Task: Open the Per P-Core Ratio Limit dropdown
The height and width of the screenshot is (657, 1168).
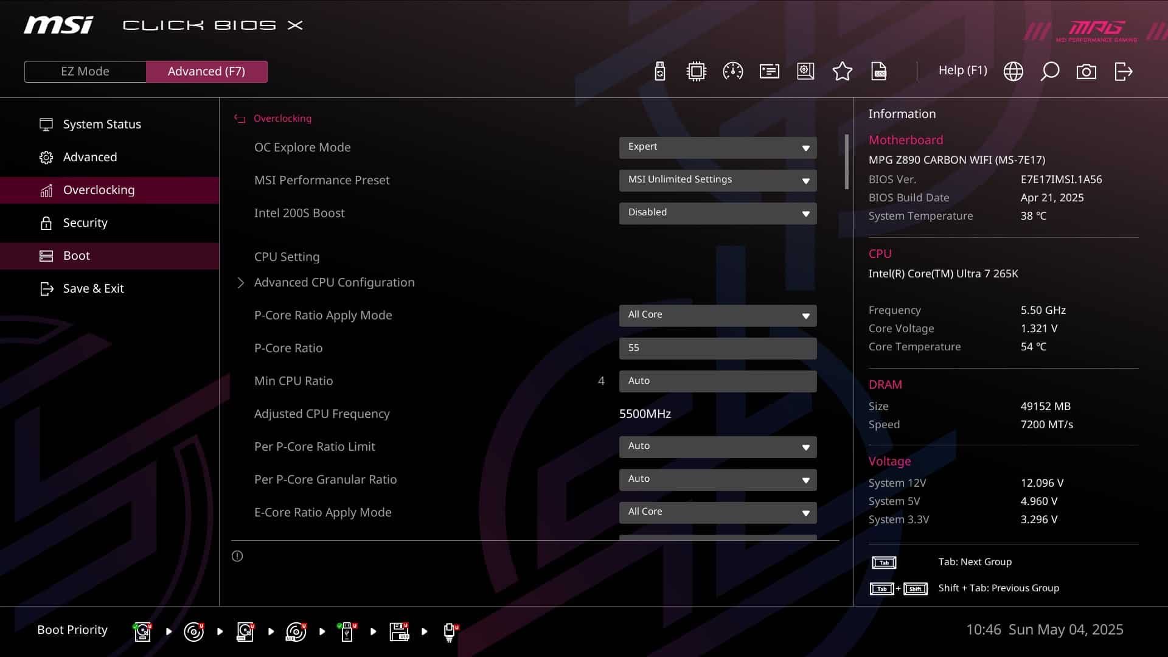Action: 718,447
